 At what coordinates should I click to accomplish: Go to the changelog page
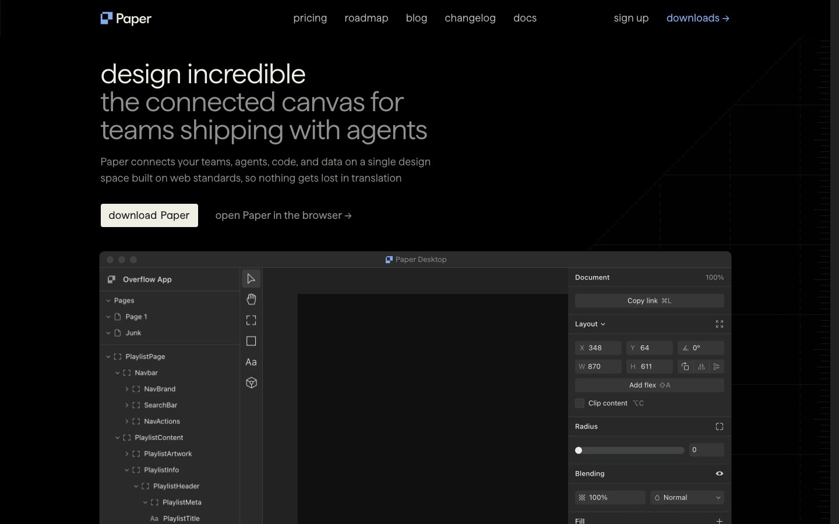[x=470, y=18]
